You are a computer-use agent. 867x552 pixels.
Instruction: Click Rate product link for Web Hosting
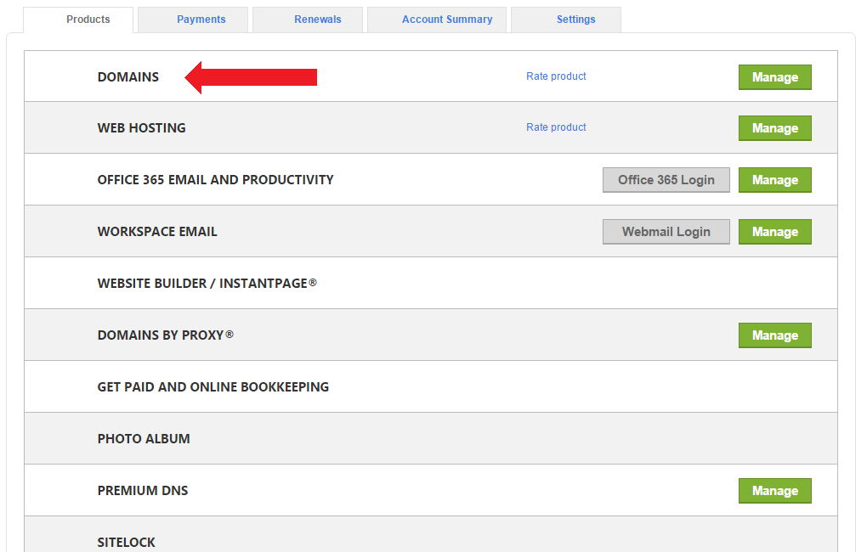(x=556, y=127)
